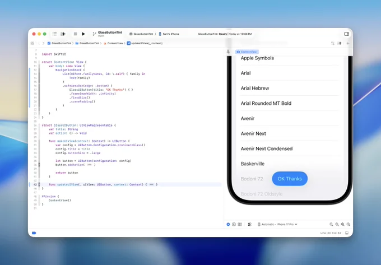Image resolution: width=381 pixels, height=265 pixels.
Task: Click struct ContentView: View declaration
Action: point(64,62)
